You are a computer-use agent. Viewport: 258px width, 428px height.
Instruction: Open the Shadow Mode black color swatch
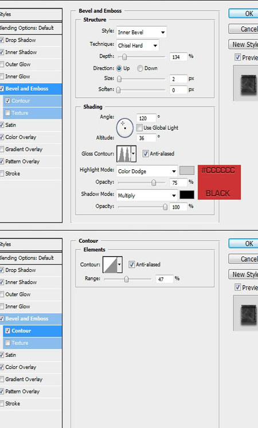pyautogui.click(x=187, y=195)
